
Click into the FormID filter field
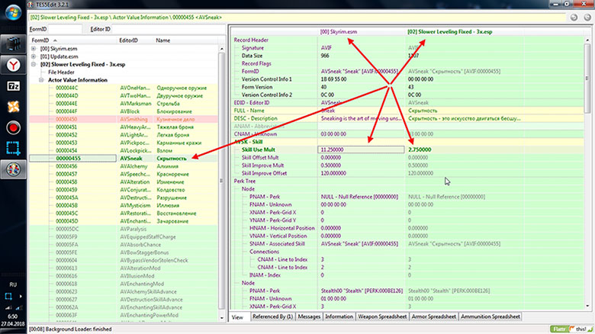point(65,29)
